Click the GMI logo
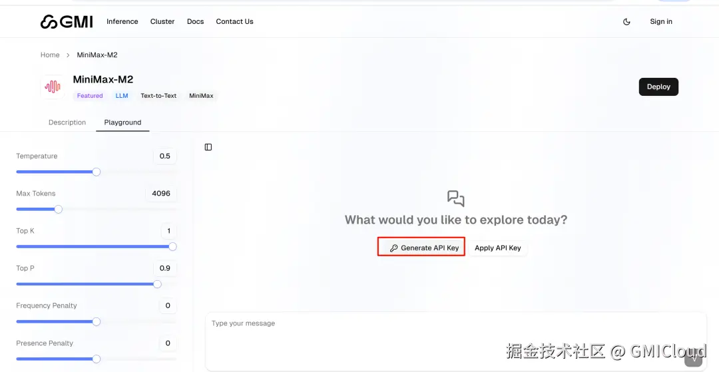 tap(67, 21)
